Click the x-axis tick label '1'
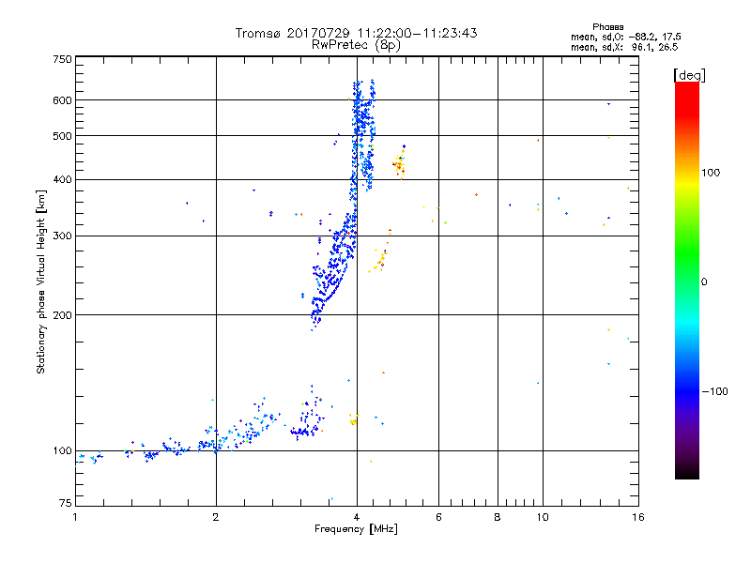The height and width of the screenshot is (563, 751). (75, 517)
